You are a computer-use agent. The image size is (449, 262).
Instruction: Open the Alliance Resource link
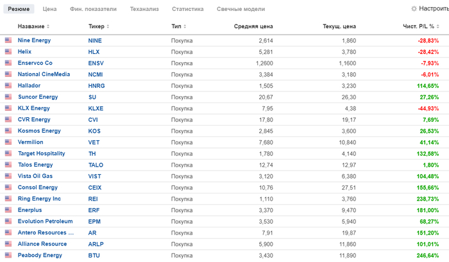pyautogui.click(x=44, y=244)
